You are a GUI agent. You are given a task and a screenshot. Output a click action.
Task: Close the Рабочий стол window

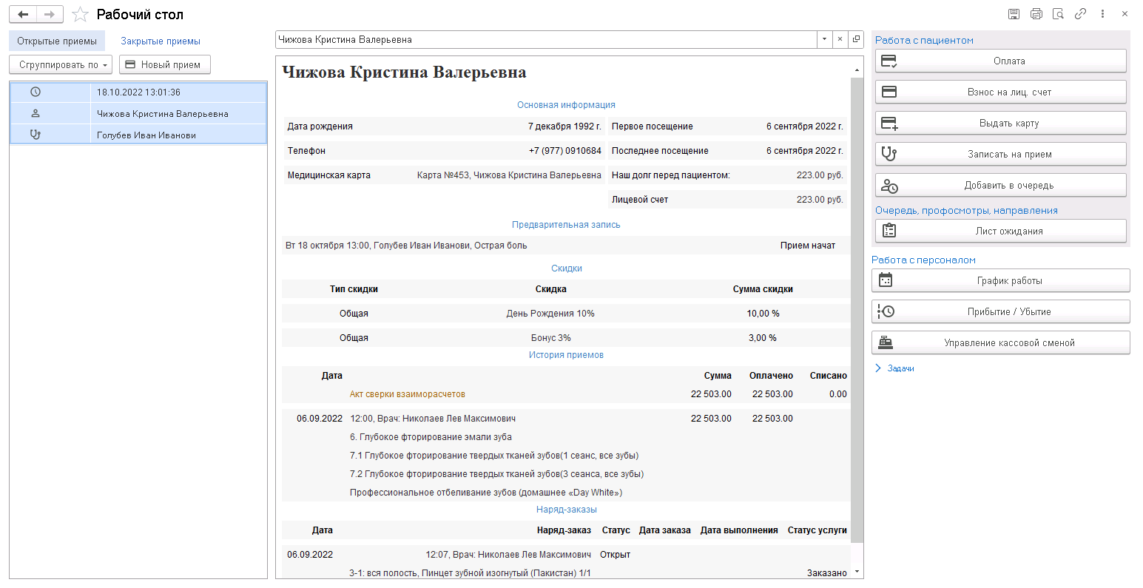(x=1125, y=14)
